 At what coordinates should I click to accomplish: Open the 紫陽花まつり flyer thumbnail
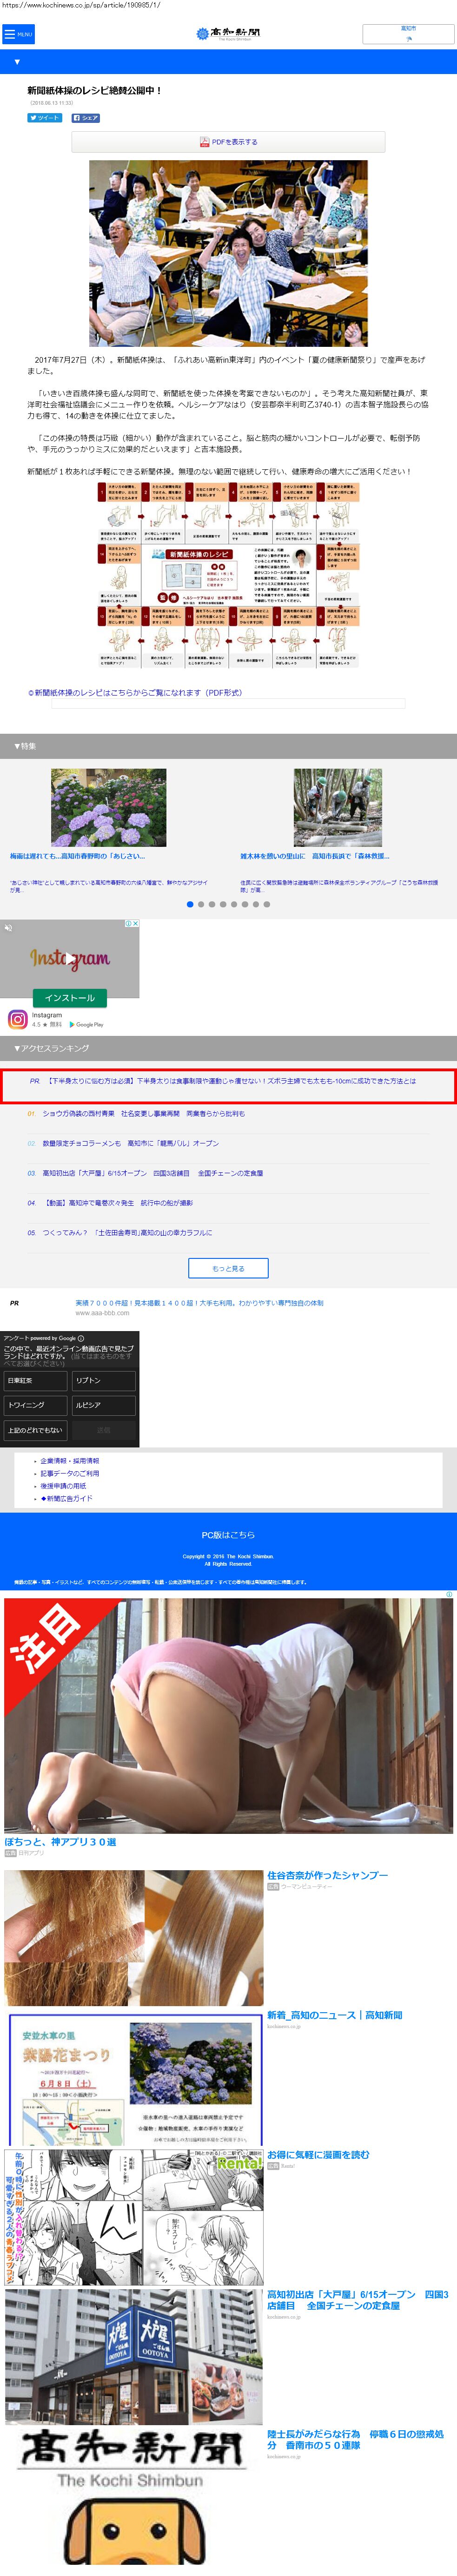134,2078
